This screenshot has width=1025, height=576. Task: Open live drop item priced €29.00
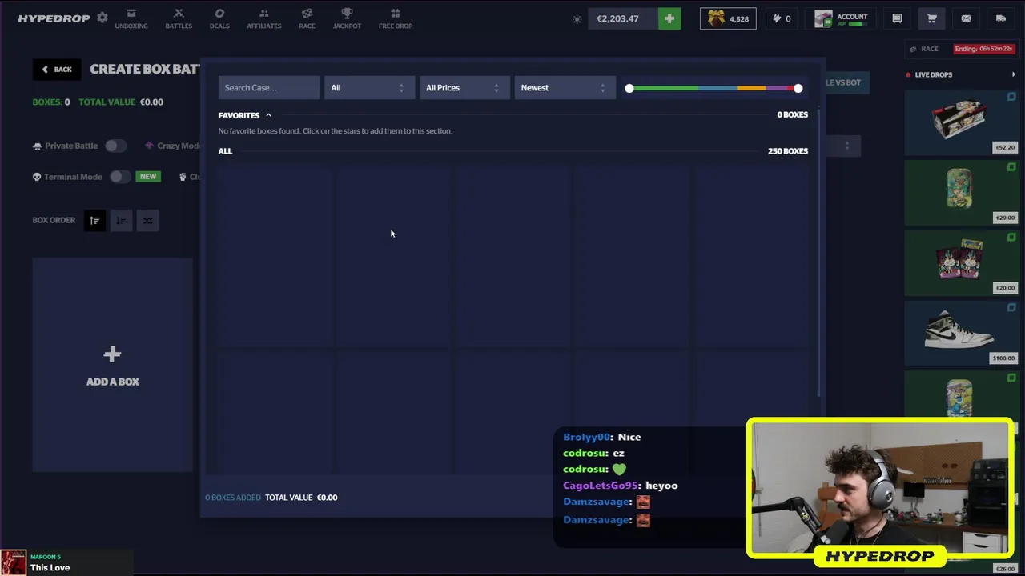tap(961, 193)
